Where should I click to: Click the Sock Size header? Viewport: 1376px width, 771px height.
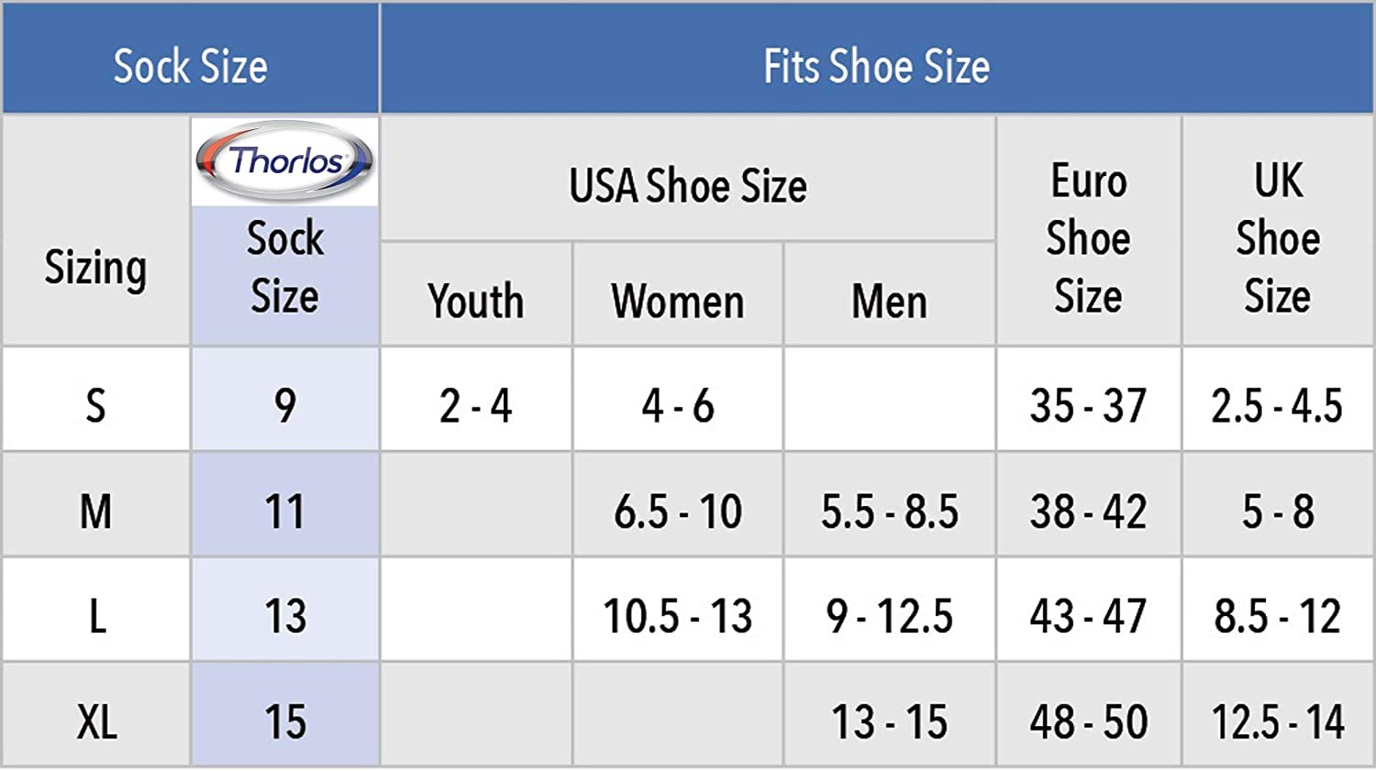[x=190, y=66]
